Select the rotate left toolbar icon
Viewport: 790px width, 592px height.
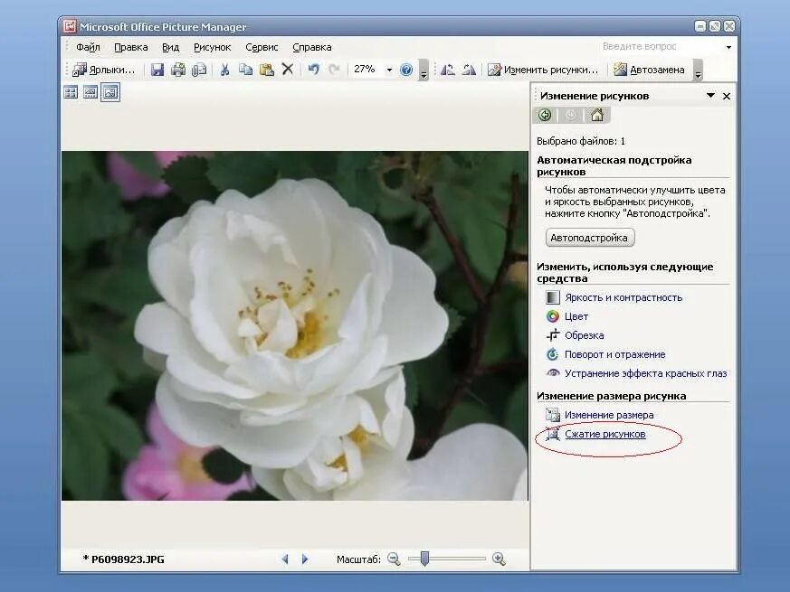pyautogui.click(x=446, y=69)
